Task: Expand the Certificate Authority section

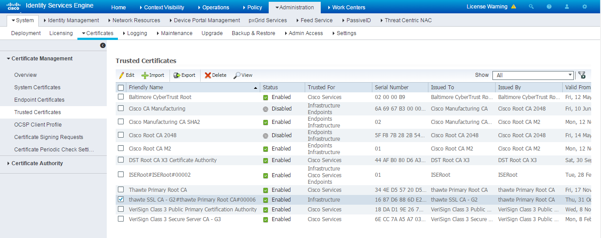Action: click(37, 163)
